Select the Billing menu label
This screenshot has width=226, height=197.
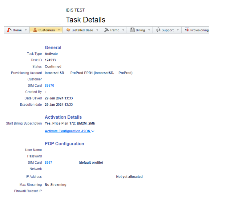140,30
